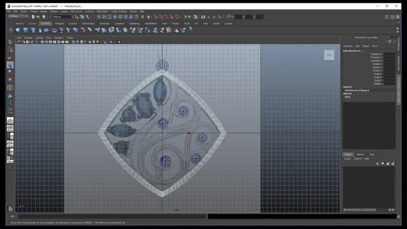Click loft2 node under INPUTS
The width and height of the screenshot is (407, 229).
click(x=348, y=97)
